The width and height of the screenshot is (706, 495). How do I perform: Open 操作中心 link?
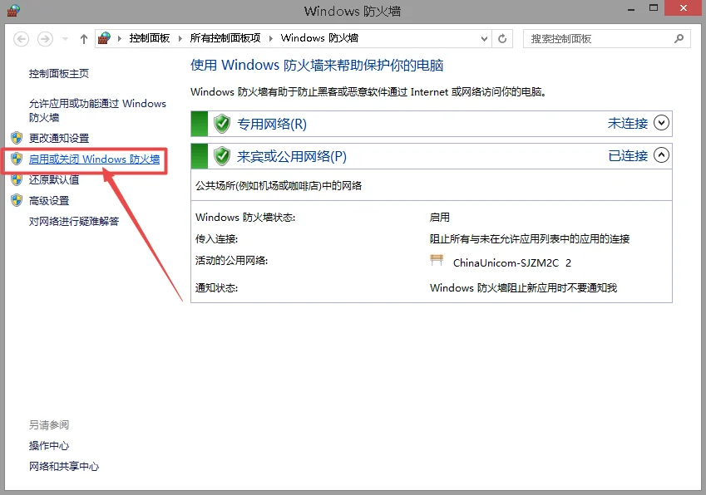tap(49, 446)
